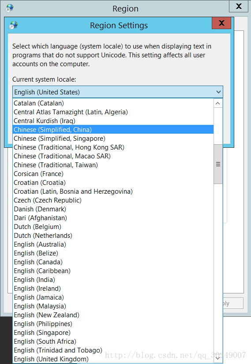Screen dimensions: 251x364
Task: Pick Czech (Czech Republic) locale
Action: (113, 200)
